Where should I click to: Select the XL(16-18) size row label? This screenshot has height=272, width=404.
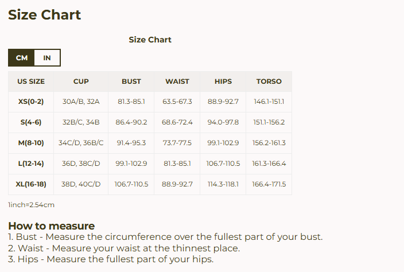[x=31, y=184]
